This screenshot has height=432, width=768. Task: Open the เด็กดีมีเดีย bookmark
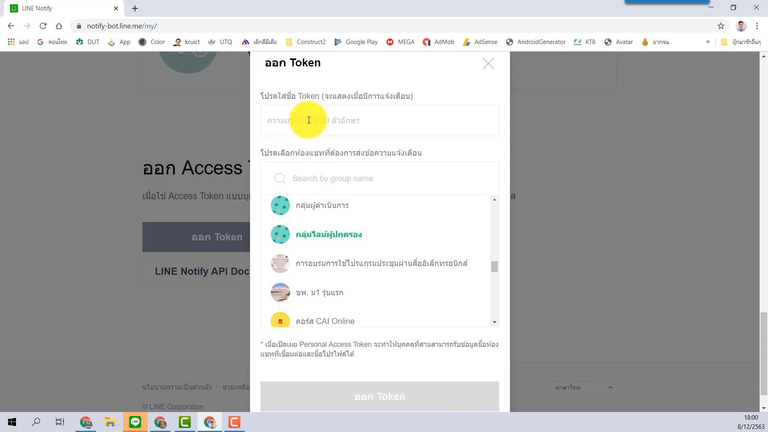pos(259,42)
